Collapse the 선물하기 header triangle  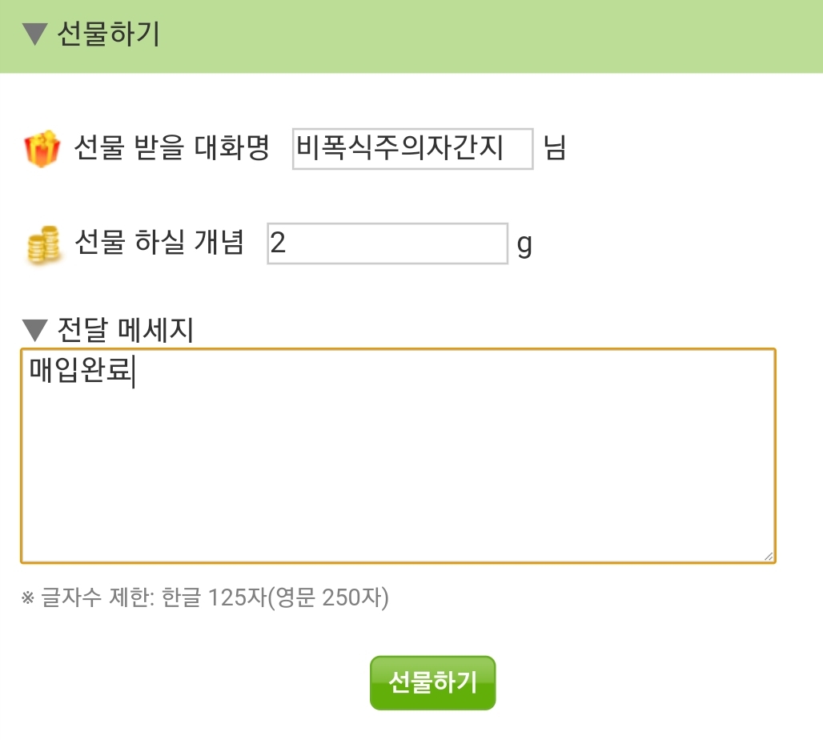pyautogui.click(x=36, y=35)
